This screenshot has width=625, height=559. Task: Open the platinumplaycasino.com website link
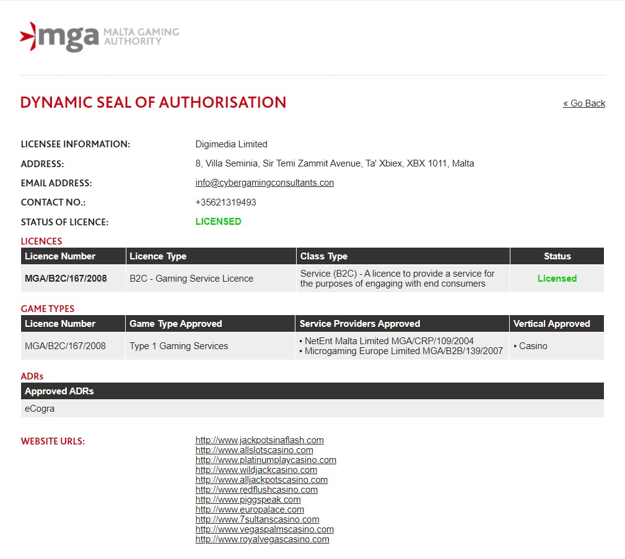pyautogui.click(x=266, y=460)
